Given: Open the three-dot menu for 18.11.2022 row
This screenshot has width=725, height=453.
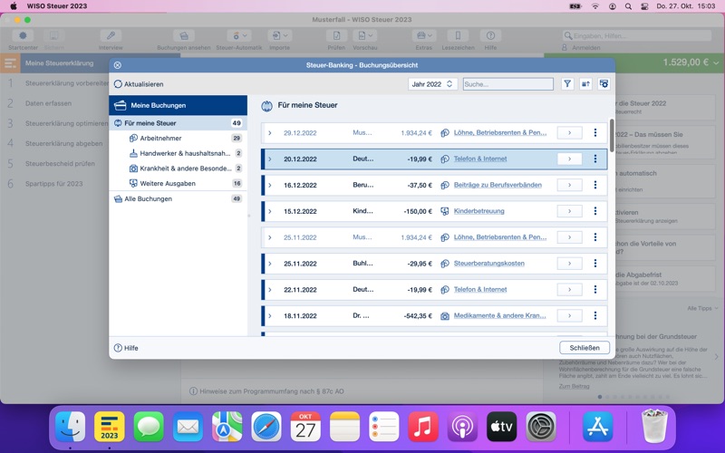Looking at the screenshot, I should (595, 315).
